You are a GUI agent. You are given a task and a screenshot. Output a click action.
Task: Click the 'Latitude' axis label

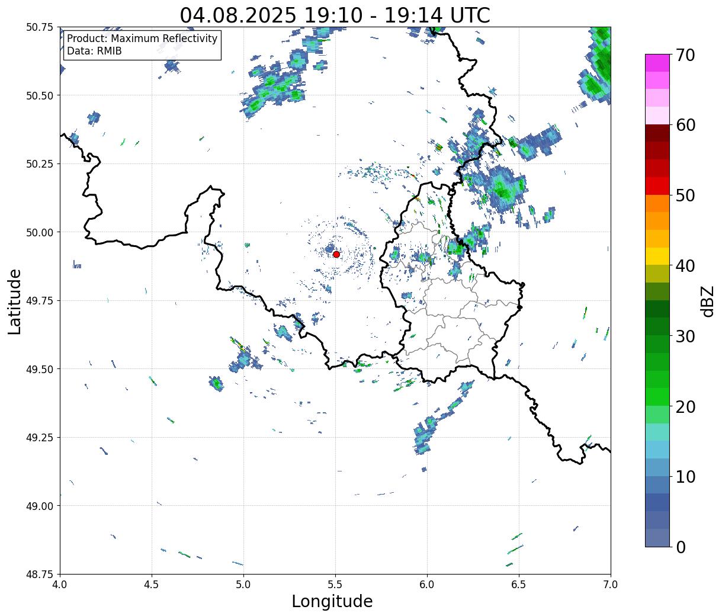click(15, 301)
